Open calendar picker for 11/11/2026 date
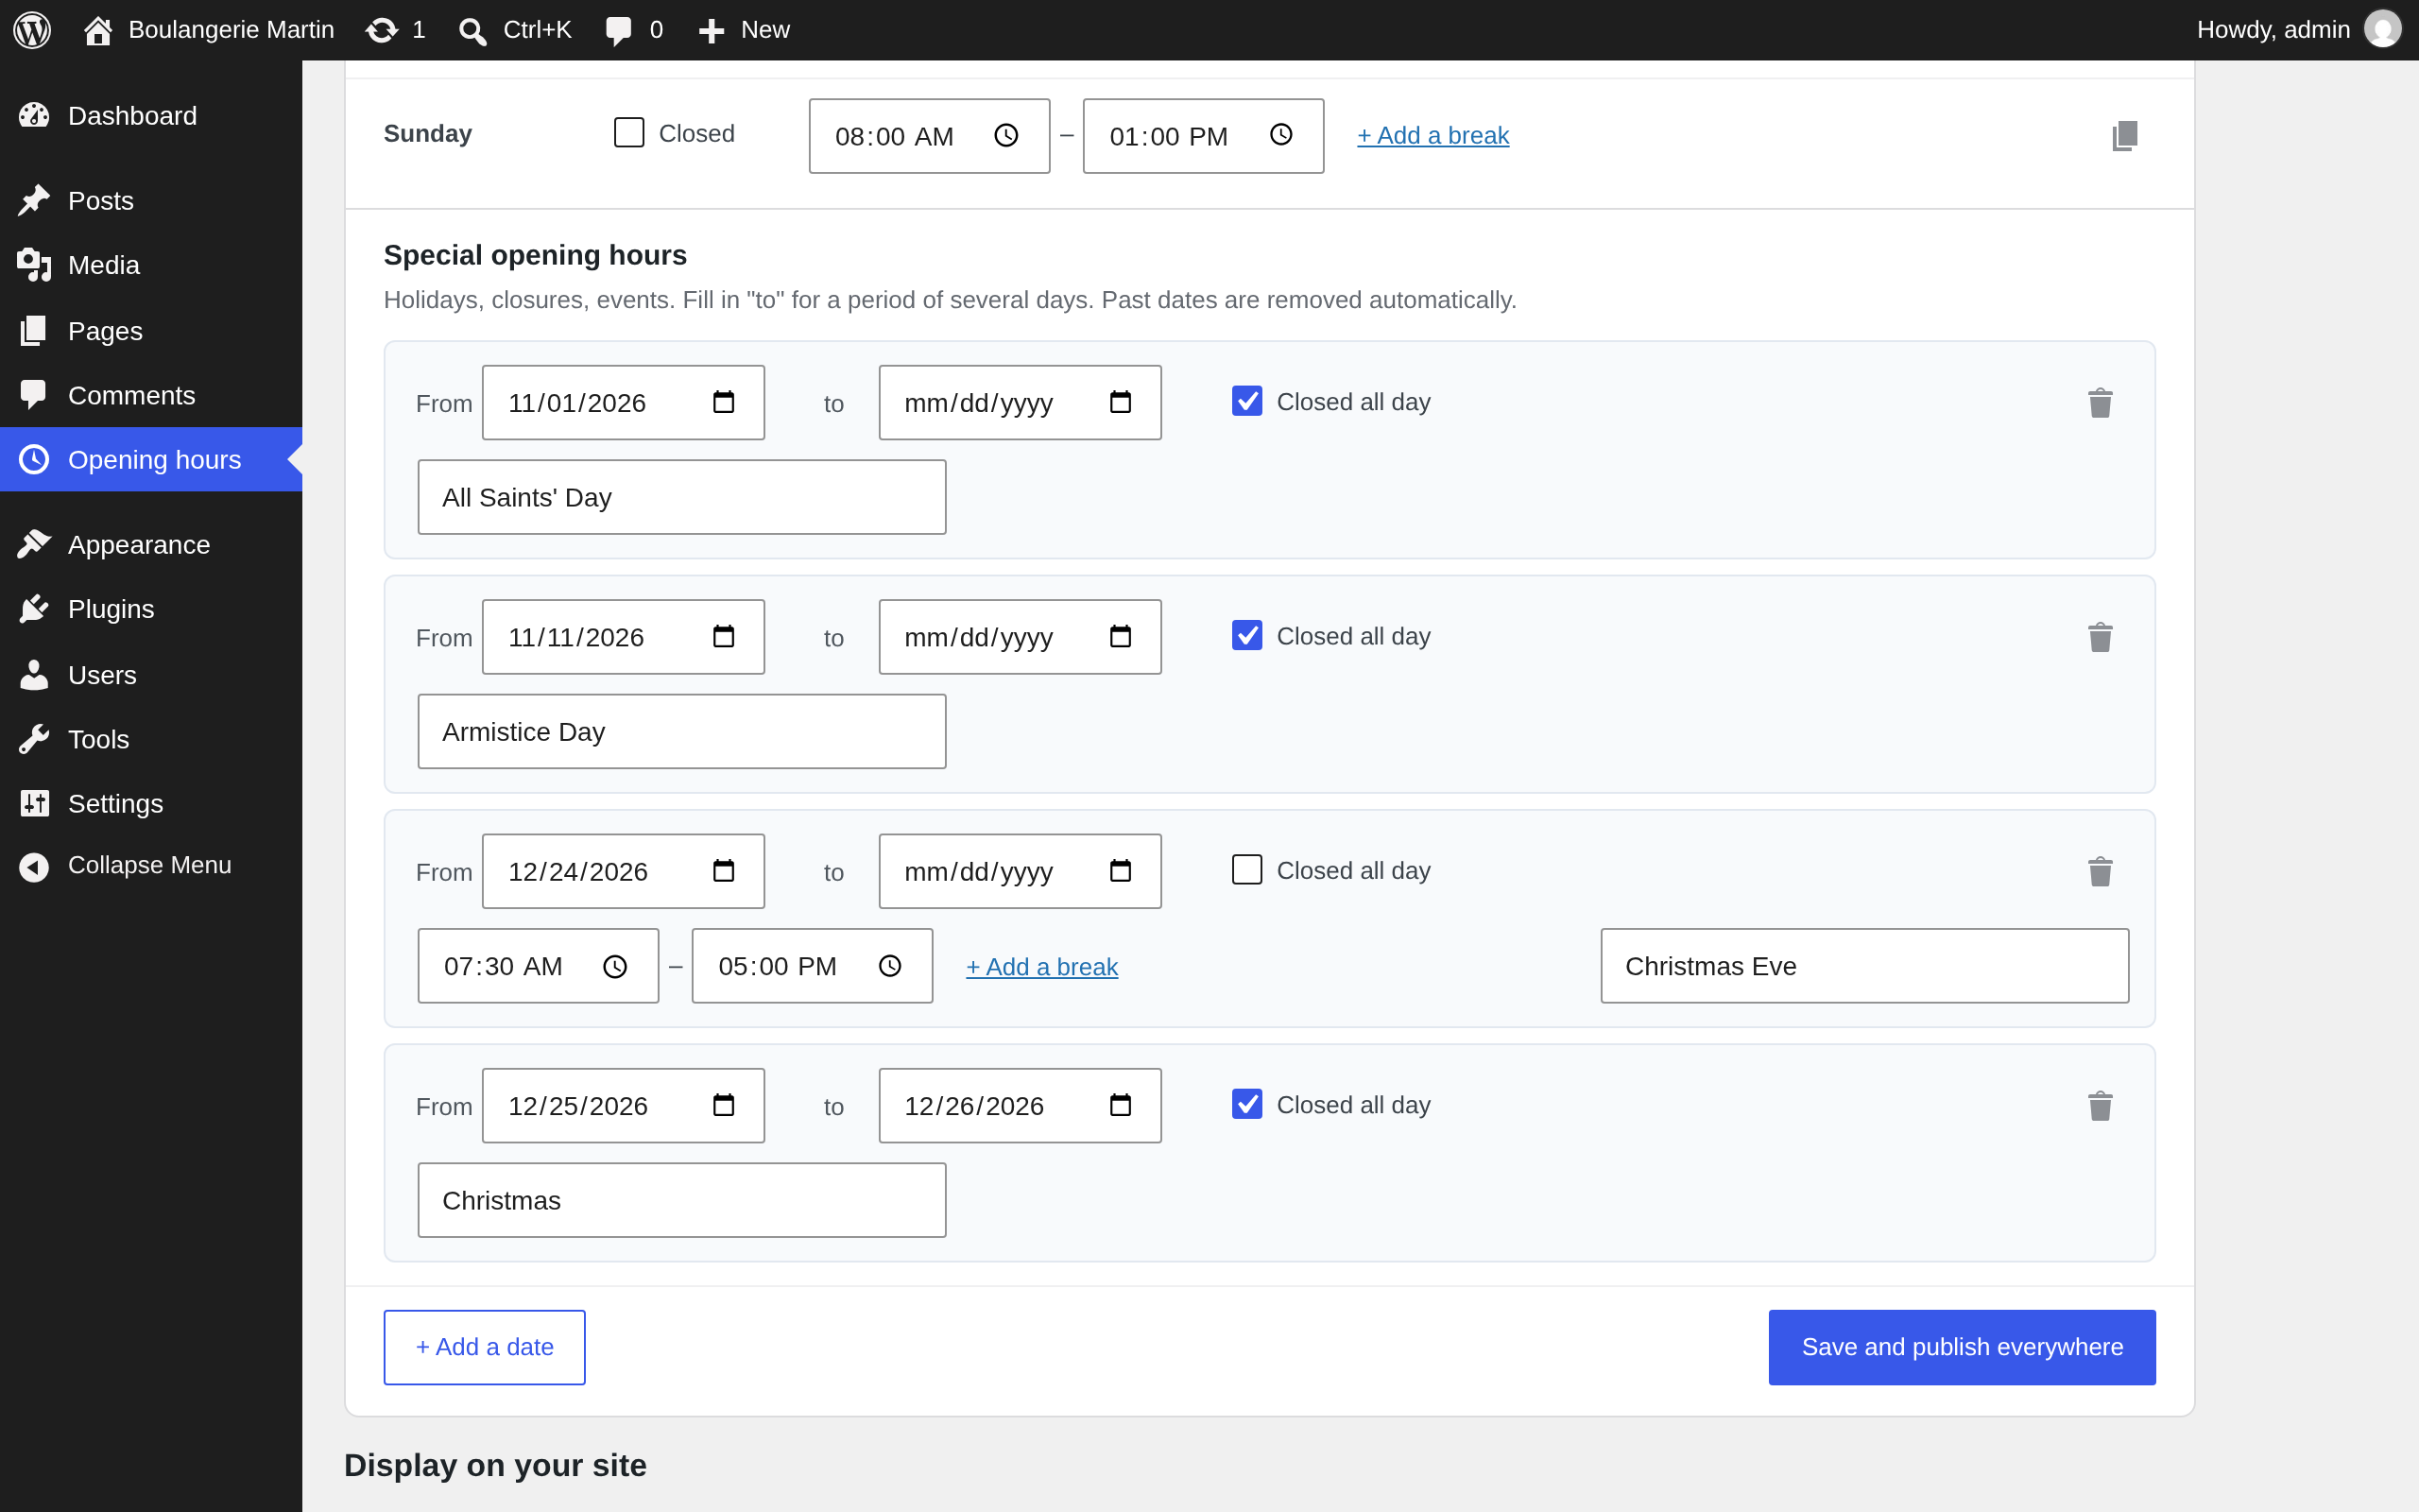Viewport: 2419px width, 1512px height. (x=724, y=636)
